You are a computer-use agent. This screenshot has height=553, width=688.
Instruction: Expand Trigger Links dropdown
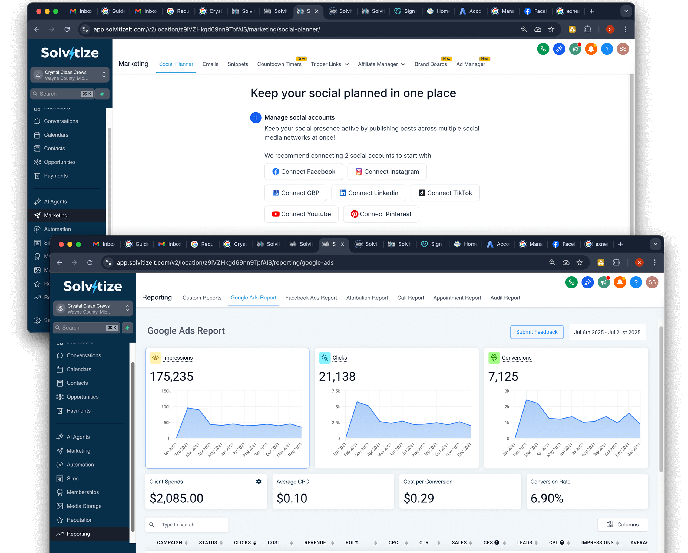pos(330,64)
